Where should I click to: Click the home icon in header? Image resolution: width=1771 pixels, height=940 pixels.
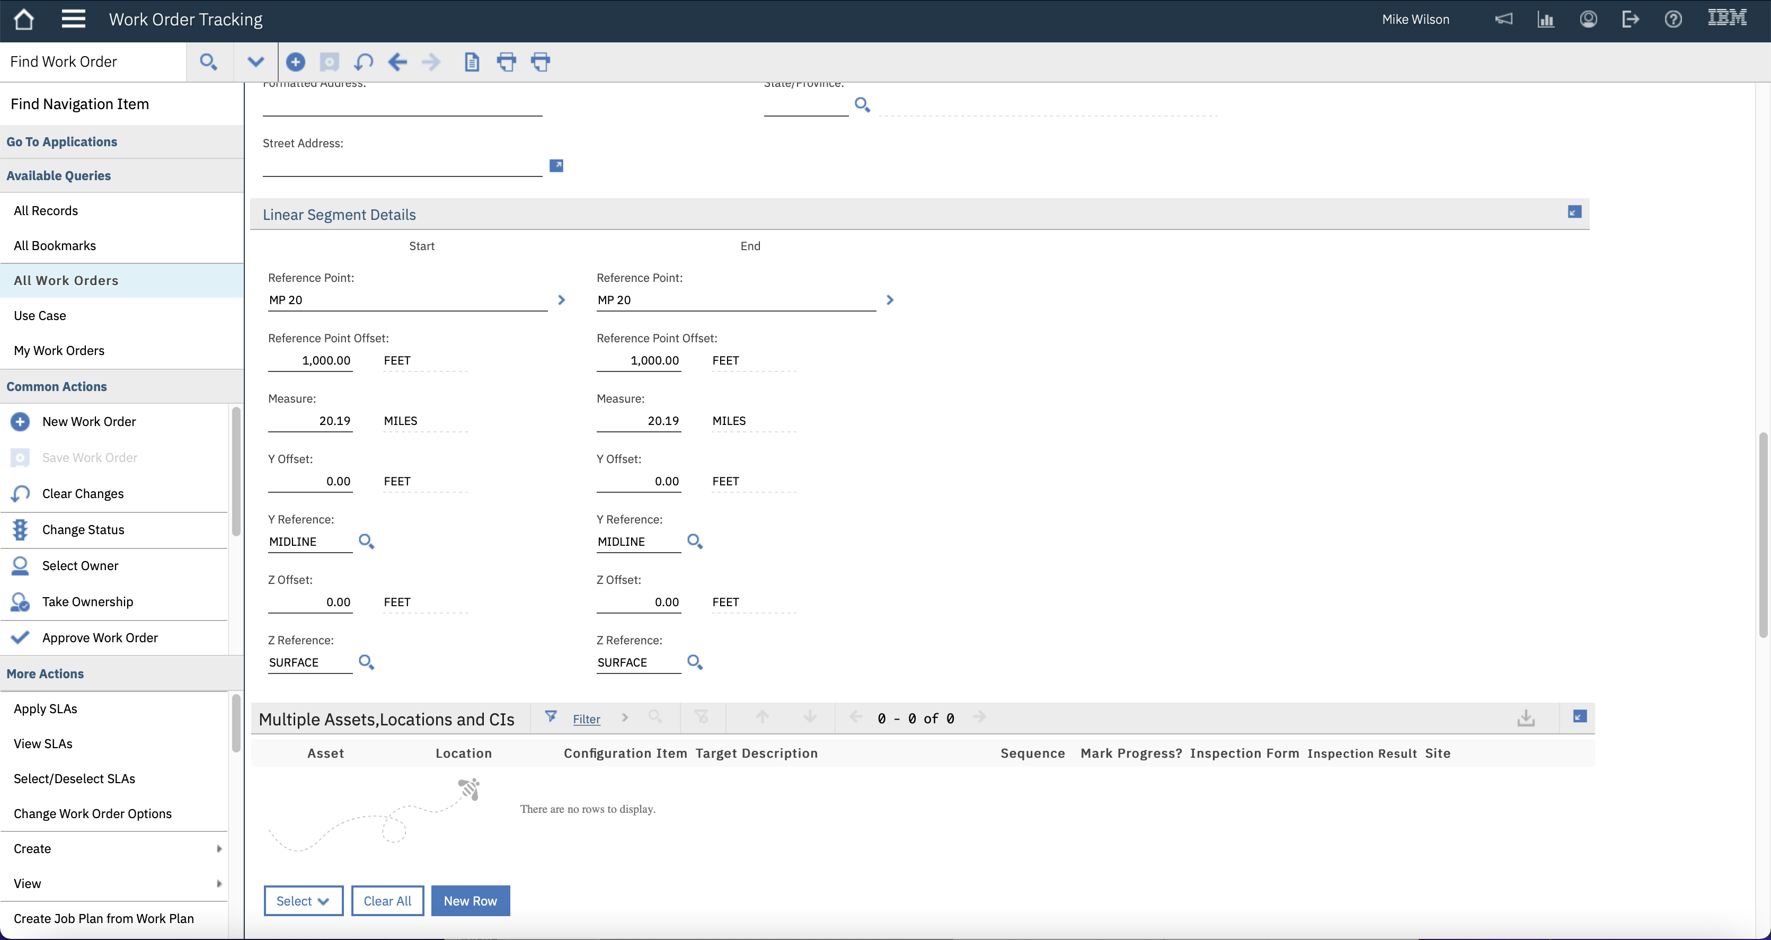point(24,19)
